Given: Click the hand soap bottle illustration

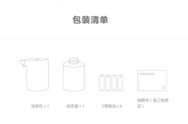Looking at the screenshot, I should pyautogui.click(x=74, y=75).
